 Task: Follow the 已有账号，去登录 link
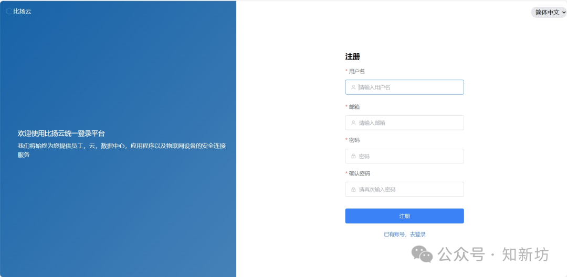405,235
